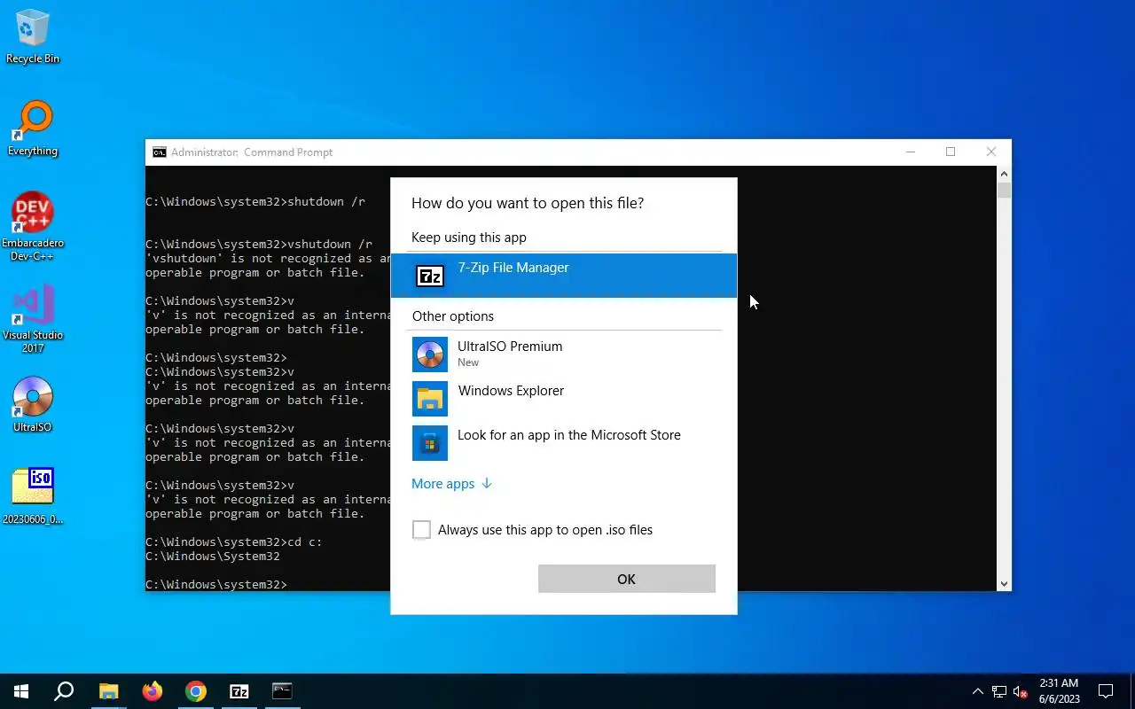Open the Windows Start menu
Screen dimensions: 1135x709
(21, 691)
